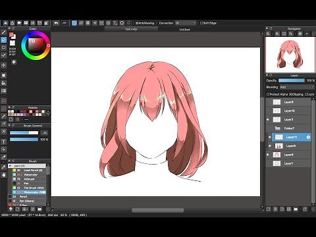
Task: Switch to the hair.mdp tab
Action: pyautogui.click(x=131, y=29)
